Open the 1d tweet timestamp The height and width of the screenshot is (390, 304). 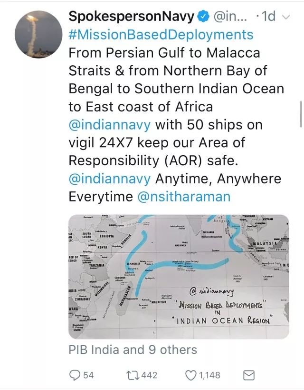[268, 17]
